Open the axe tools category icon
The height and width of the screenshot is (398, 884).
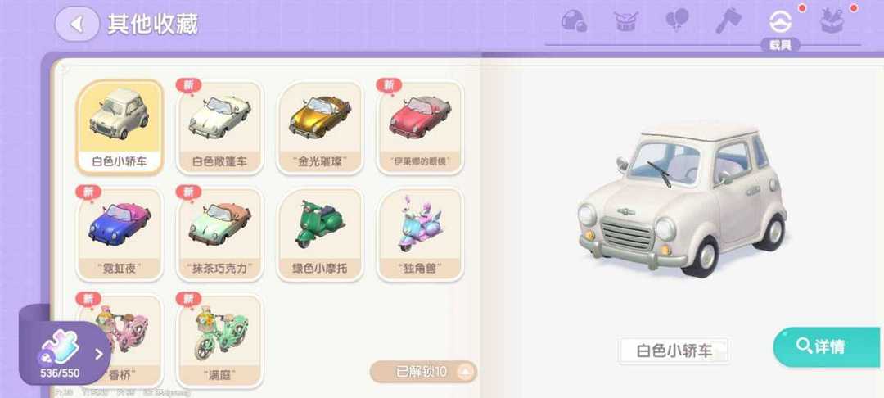(x=729, y=21)
